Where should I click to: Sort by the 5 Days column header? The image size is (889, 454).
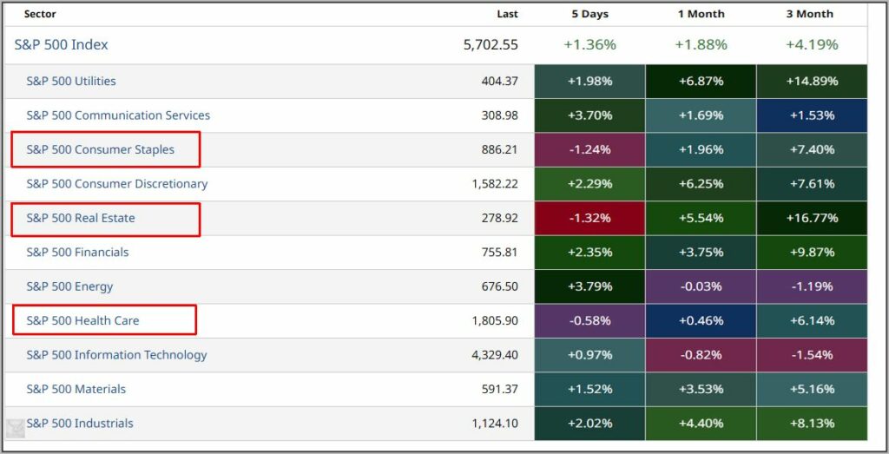coord(589,14)
